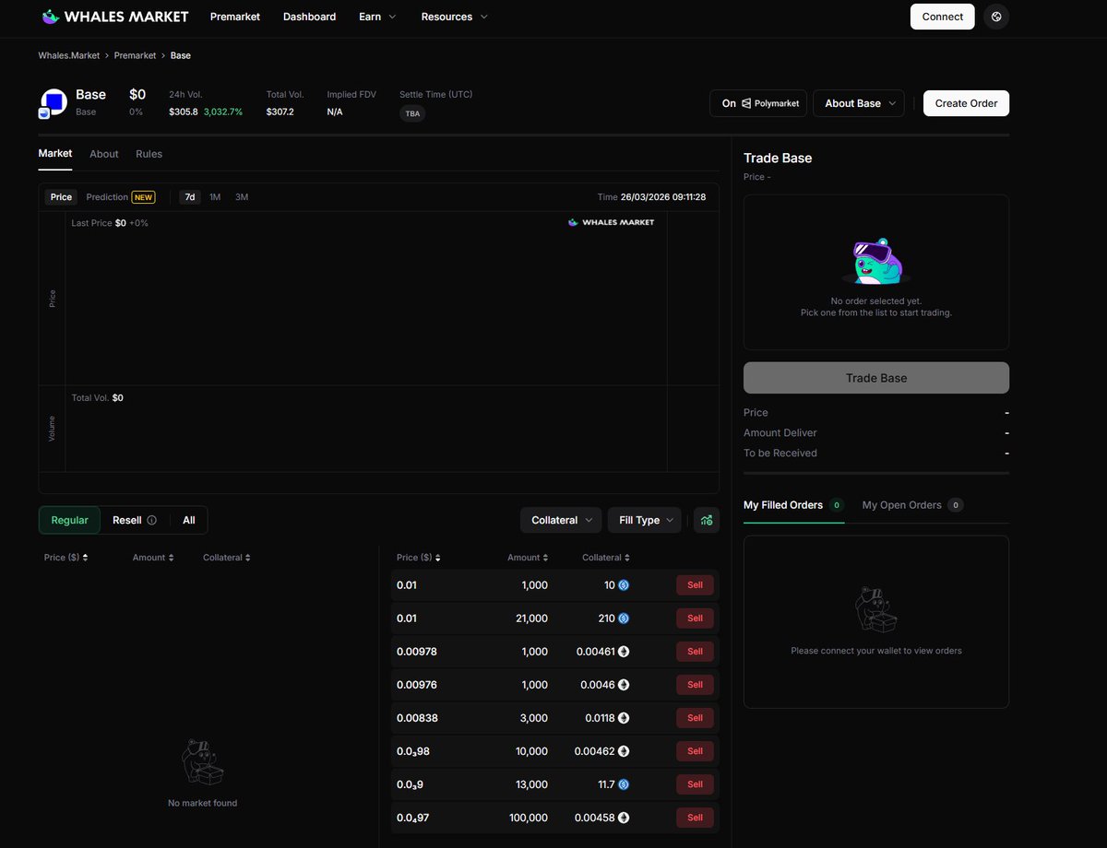This screenshot has width=1107, height=848.
Task: Click the mascot with VR goggles image
Action: coord(875,262)
